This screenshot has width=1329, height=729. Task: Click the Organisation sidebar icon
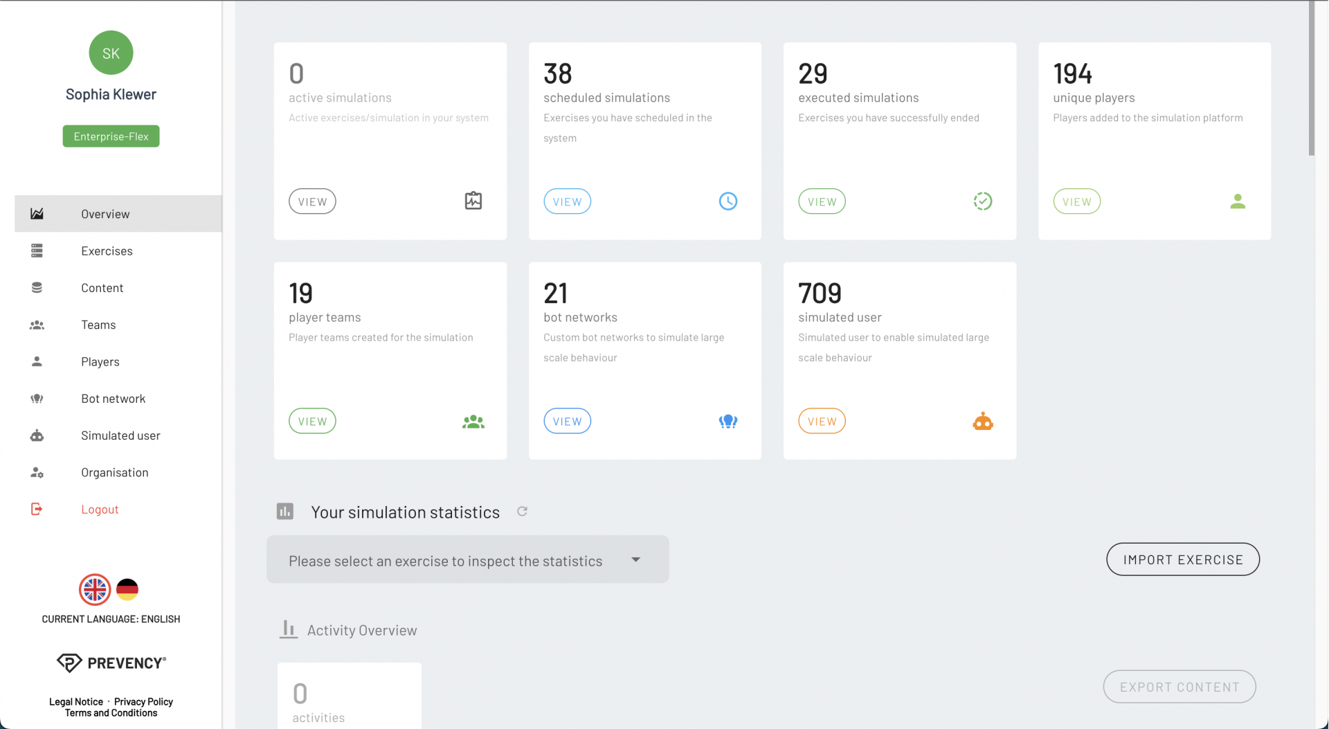coord(37,472)
